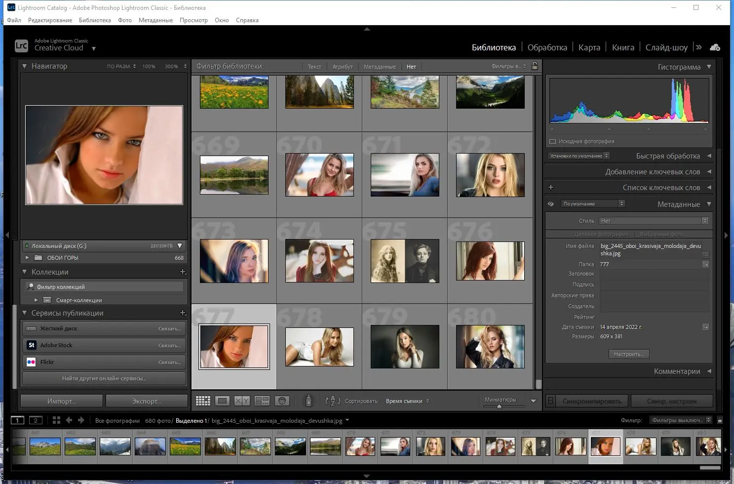The image size is (734, 484).
Task: Select the Painter spray can tool
Action: click(x=309, y=401)
